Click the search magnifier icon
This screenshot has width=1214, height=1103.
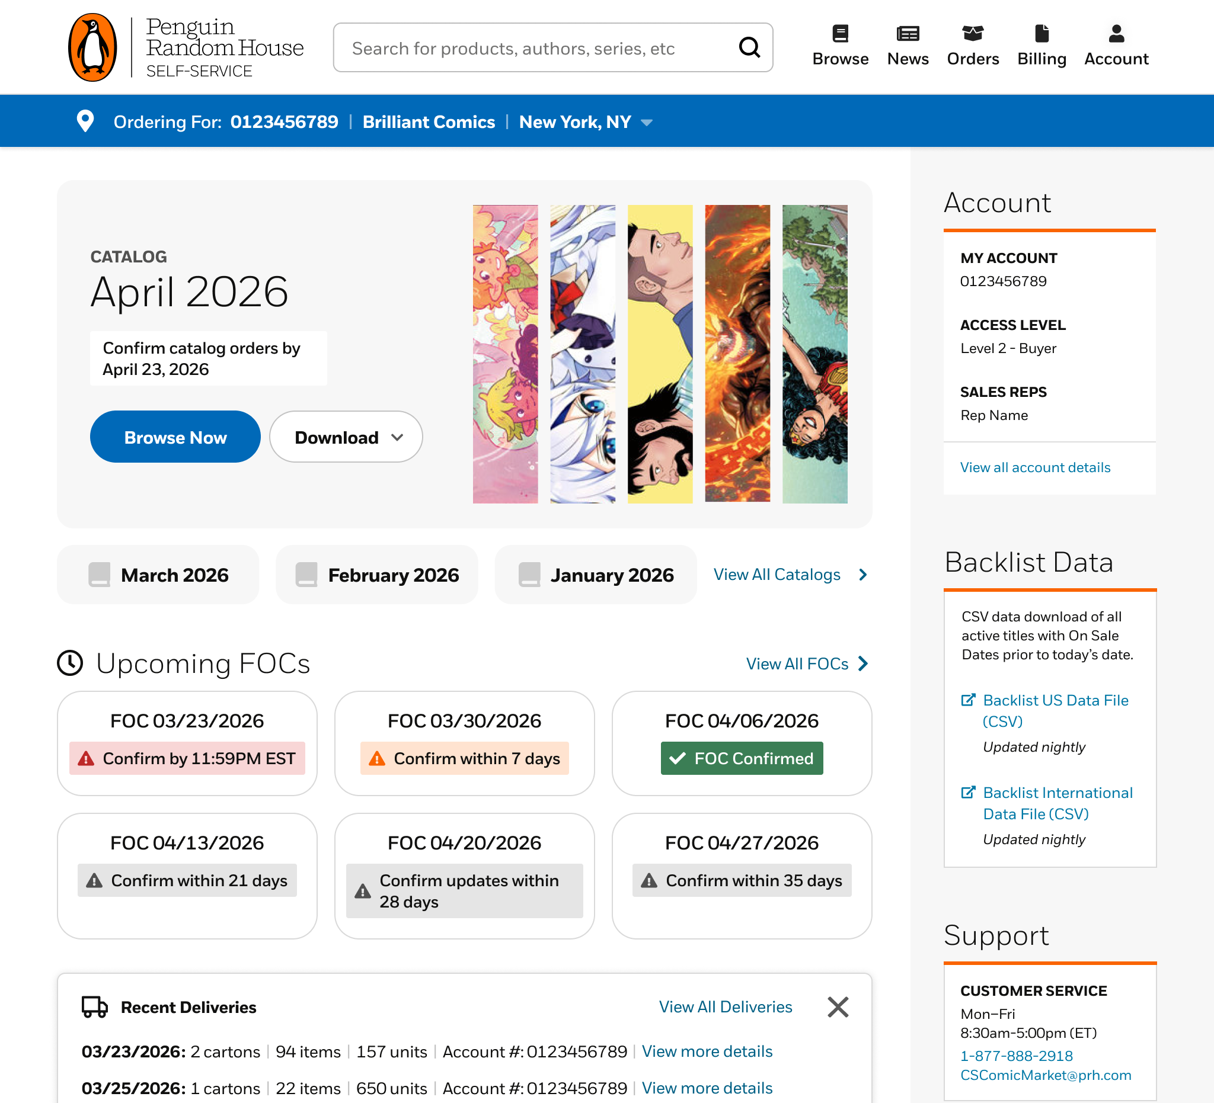tap(749, 47)
